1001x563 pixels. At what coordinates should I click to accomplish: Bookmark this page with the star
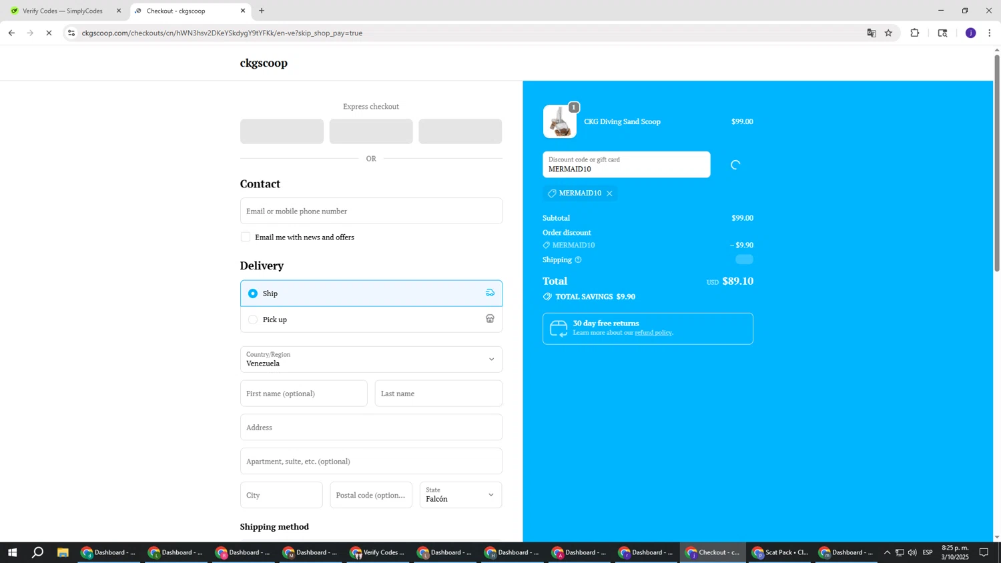pos(888,33)
